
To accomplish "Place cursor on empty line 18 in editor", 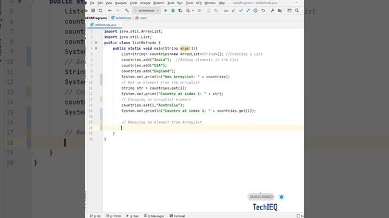I will pos(203,128).
